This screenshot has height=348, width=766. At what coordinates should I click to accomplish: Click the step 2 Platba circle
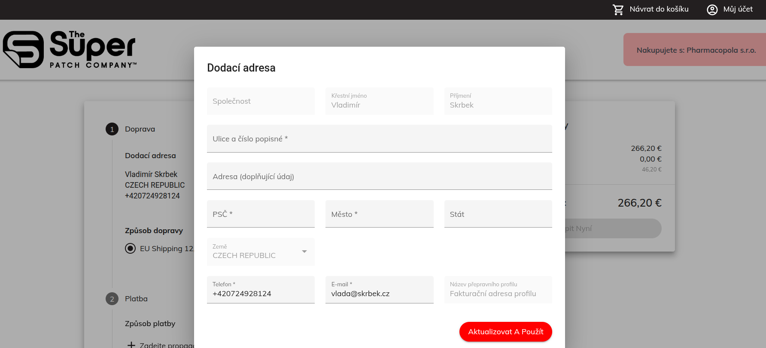coord(112,299)
